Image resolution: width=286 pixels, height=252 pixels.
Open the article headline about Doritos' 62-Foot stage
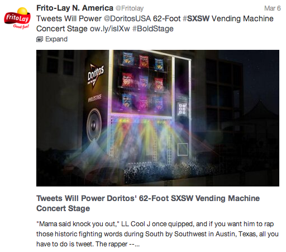(x=148, y=203)
